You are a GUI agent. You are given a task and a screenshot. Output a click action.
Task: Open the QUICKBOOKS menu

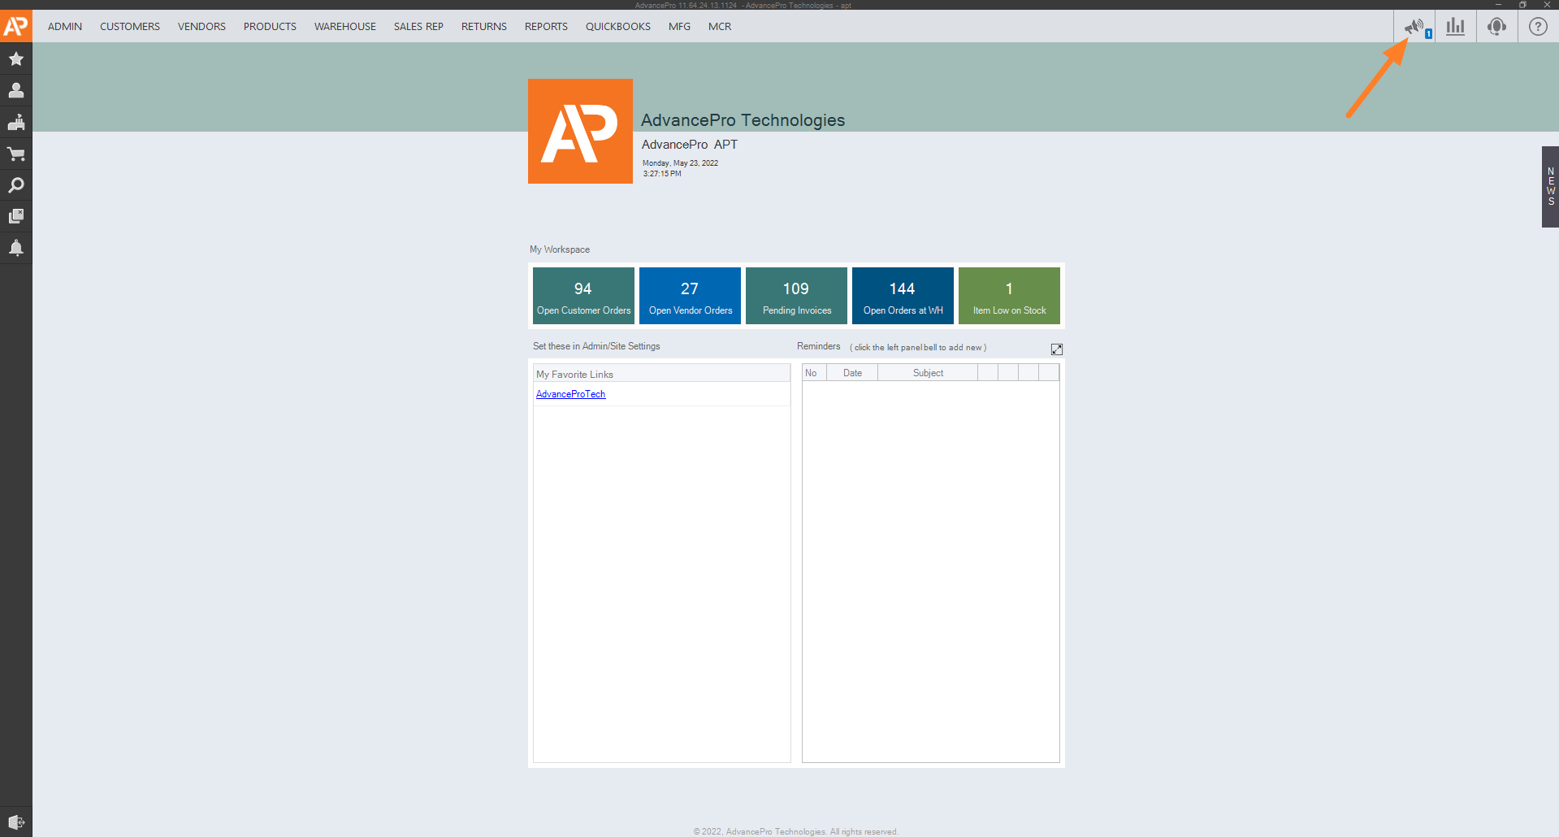coord(617,27)
